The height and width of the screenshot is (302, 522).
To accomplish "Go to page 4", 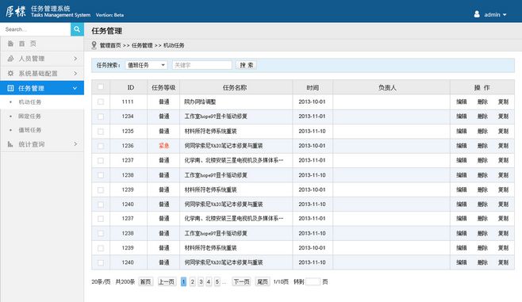I will pyautogui.click(x=209, y=281).
